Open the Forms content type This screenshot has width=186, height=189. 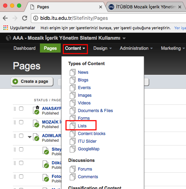(84, 118)
